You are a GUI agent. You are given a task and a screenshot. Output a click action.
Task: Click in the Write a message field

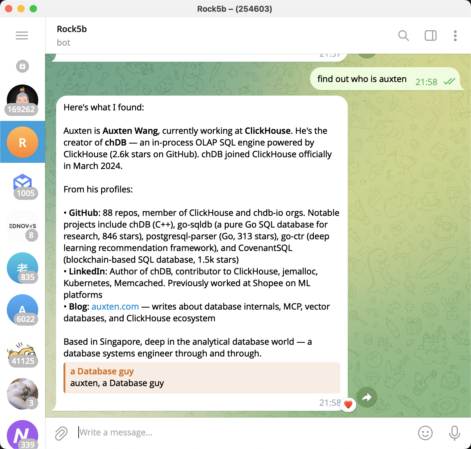(x=185, y=432)
